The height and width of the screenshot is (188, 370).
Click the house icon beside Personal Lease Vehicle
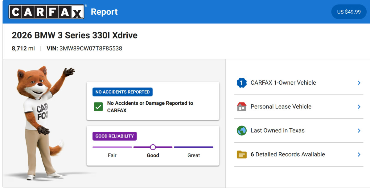pos(242,107)
